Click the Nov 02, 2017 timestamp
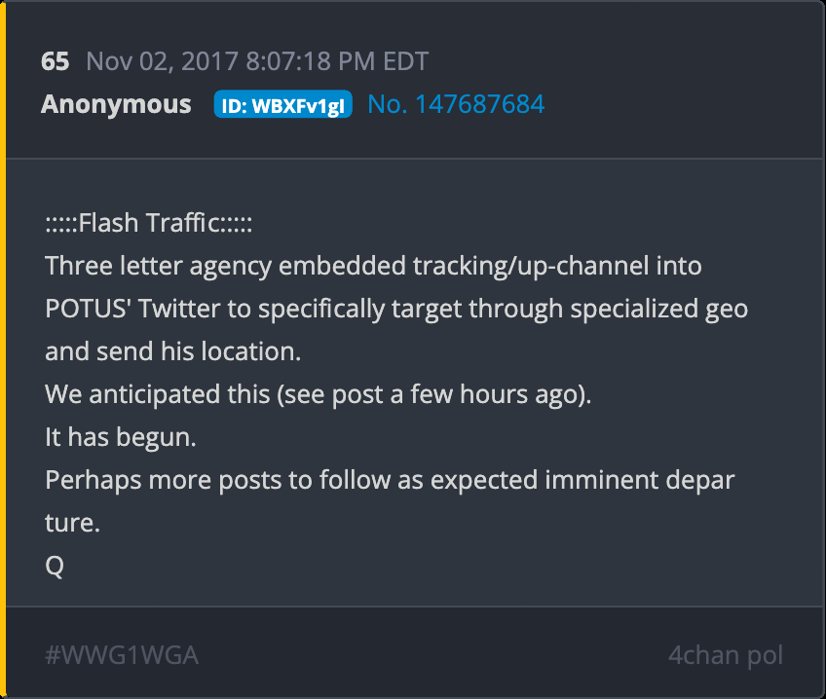 pyautogui.click(x=257, y=61)
